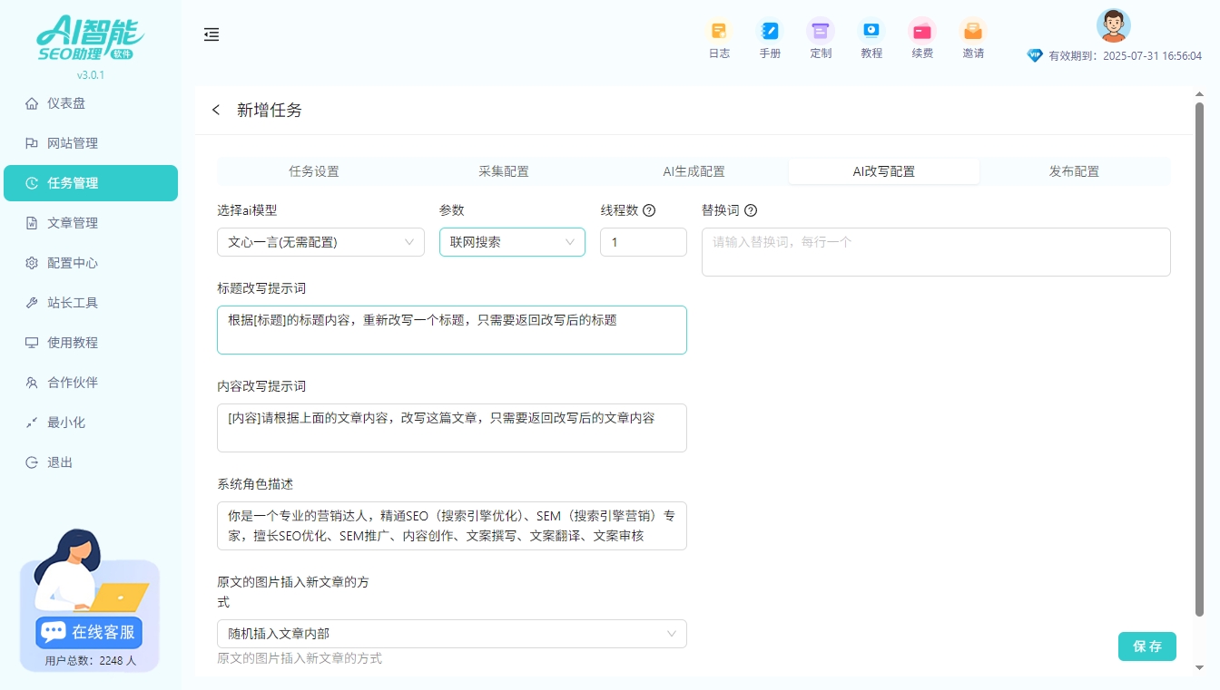Switch to the 任务设置 tab
This screenshot has width=1220, height=690.
(x=313, y=170)
